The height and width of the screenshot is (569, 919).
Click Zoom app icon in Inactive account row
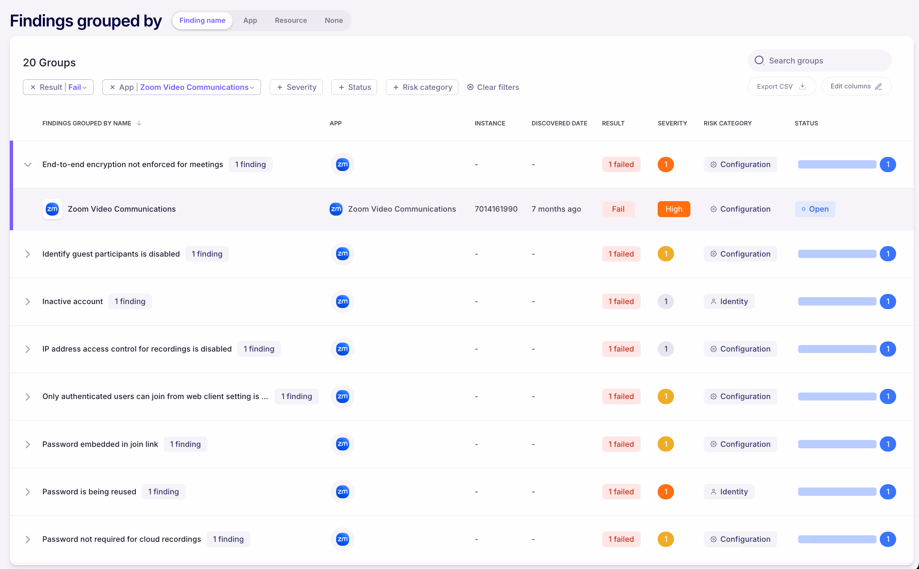tap(343, 301)
